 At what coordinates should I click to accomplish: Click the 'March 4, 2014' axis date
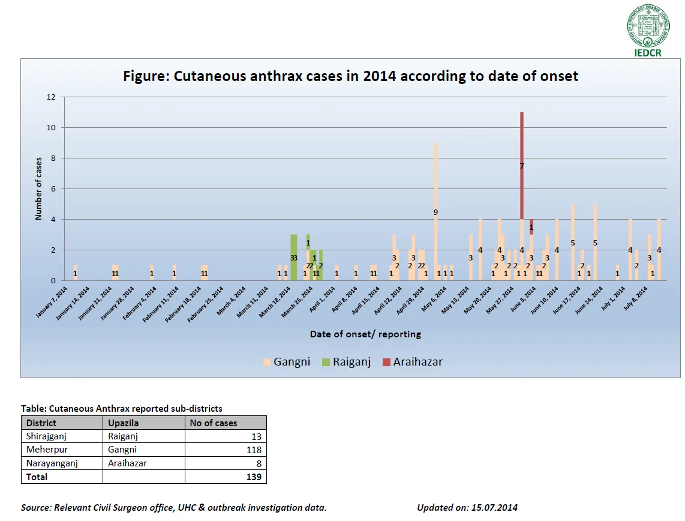point(232,301)
